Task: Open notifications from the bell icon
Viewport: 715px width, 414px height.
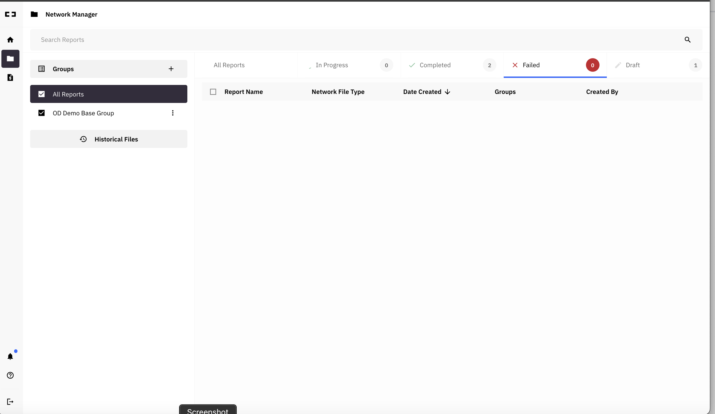Action: coord(10,357)
